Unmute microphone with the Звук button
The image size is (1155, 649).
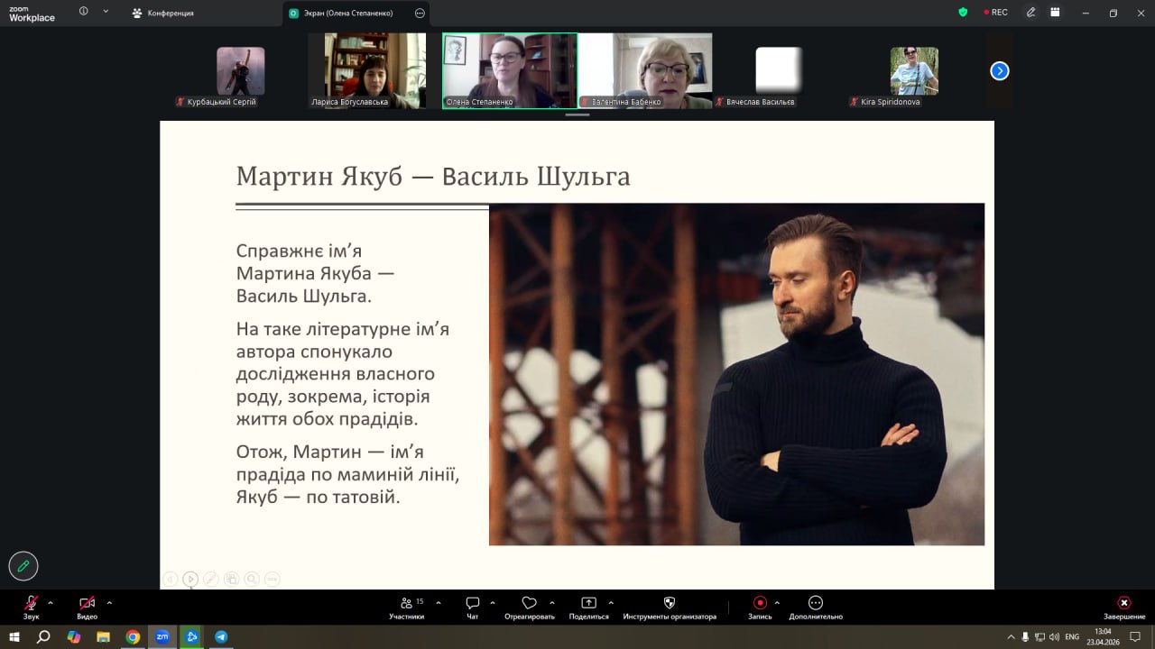32,604
